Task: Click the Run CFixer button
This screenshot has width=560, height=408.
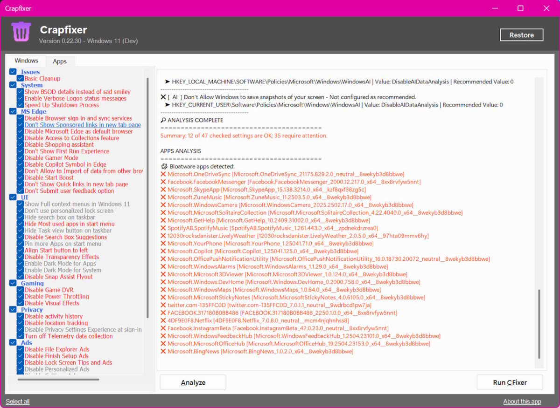Action: pos(510,382)
